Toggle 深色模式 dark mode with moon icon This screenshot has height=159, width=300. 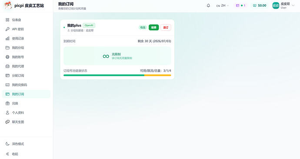pyautogui.click(x=7, y=144)
